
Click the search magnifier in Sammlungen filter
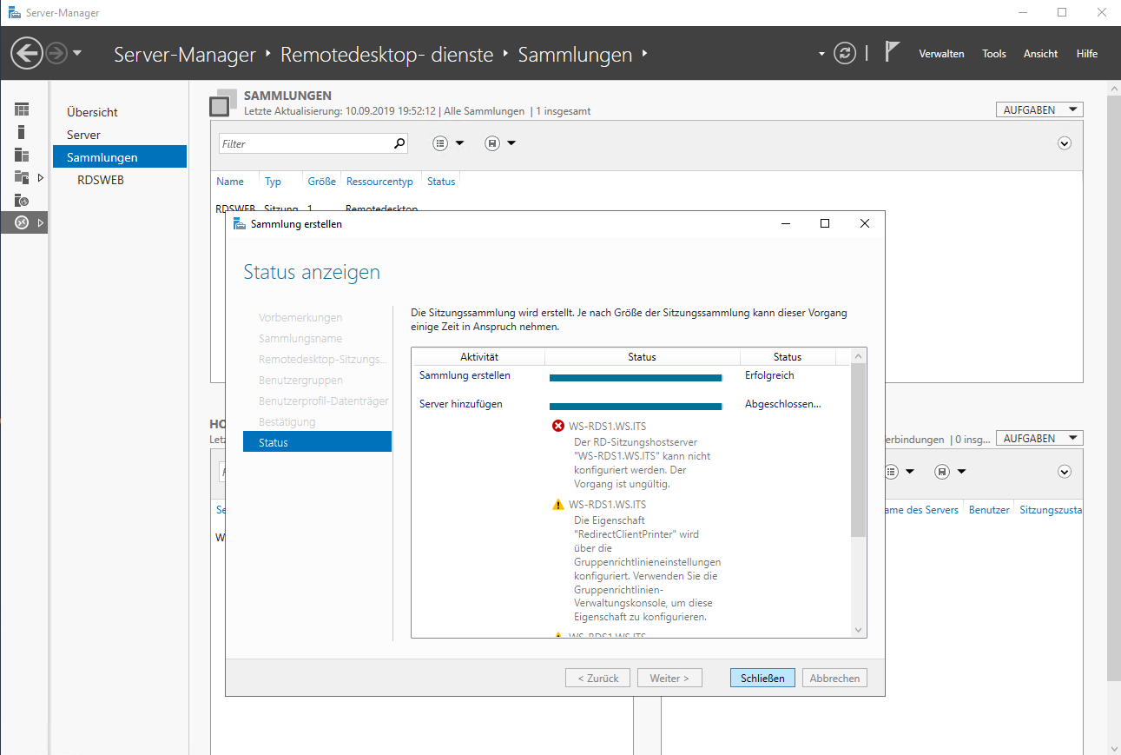399,143
